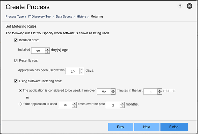This screenshot has width=198, height=134.
Task: Close the Create Process dialog
Action: (x=189, y=6)
